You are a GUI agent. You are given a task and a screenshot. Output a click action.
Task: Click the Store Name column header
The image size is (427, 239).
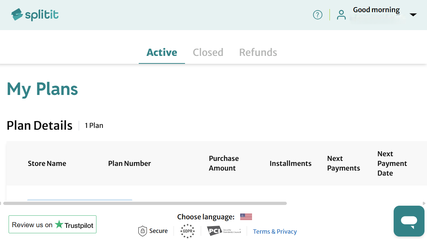click(x=47, y=163)
